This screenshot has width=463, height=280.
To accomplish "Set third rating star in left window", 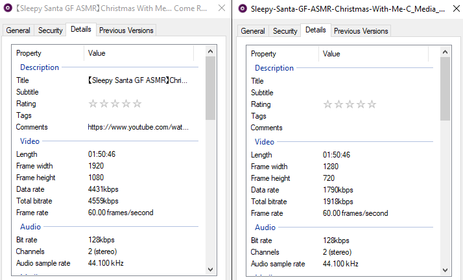I will (115, 104).
